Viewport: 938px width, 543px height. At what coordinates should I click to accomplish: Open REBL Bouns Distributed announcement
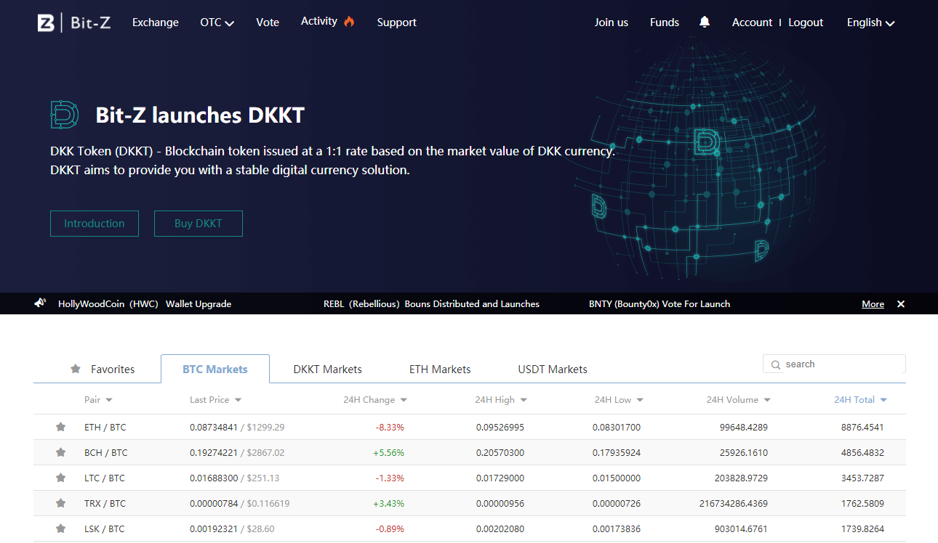pos(432,304)
